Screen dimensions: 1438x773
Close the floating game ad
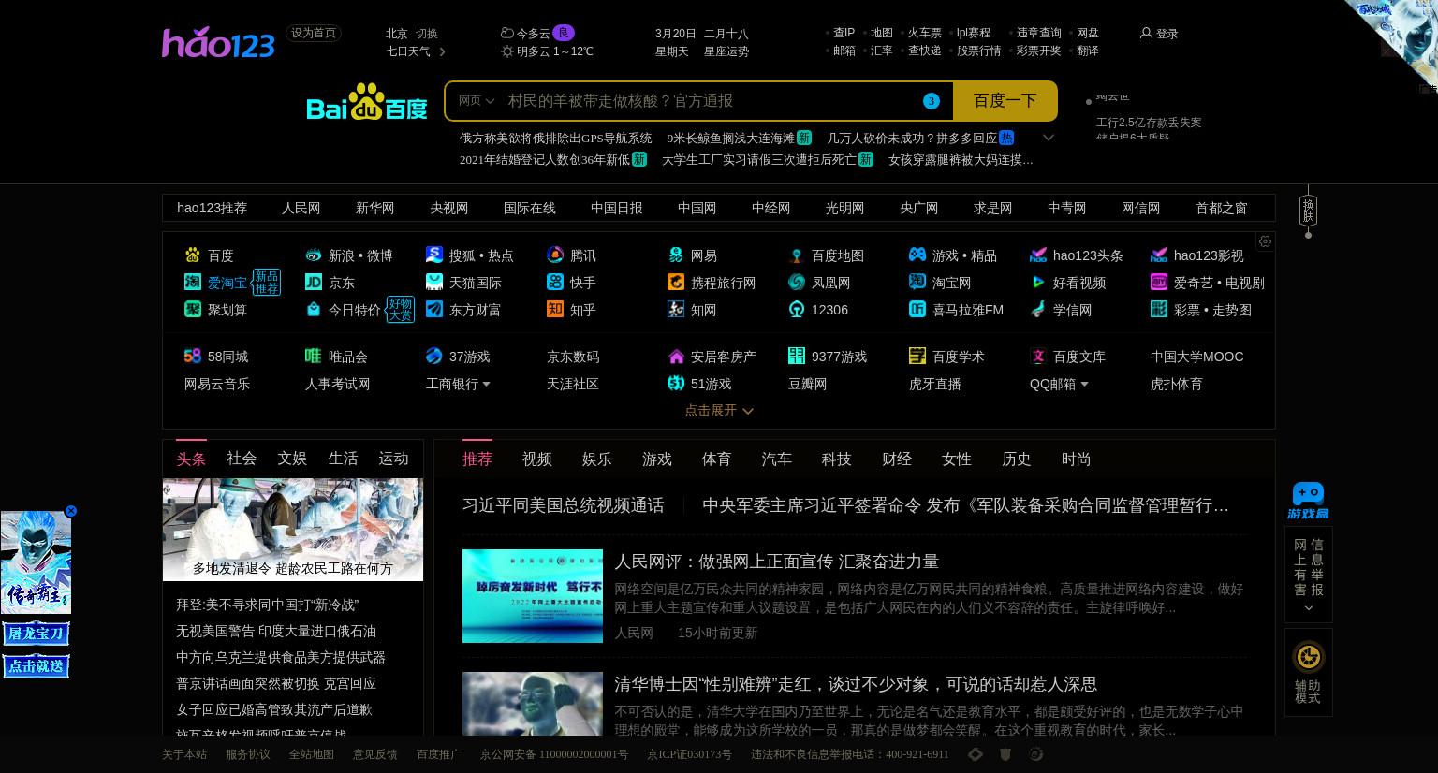pyautogui.click(x=71, y=511)
